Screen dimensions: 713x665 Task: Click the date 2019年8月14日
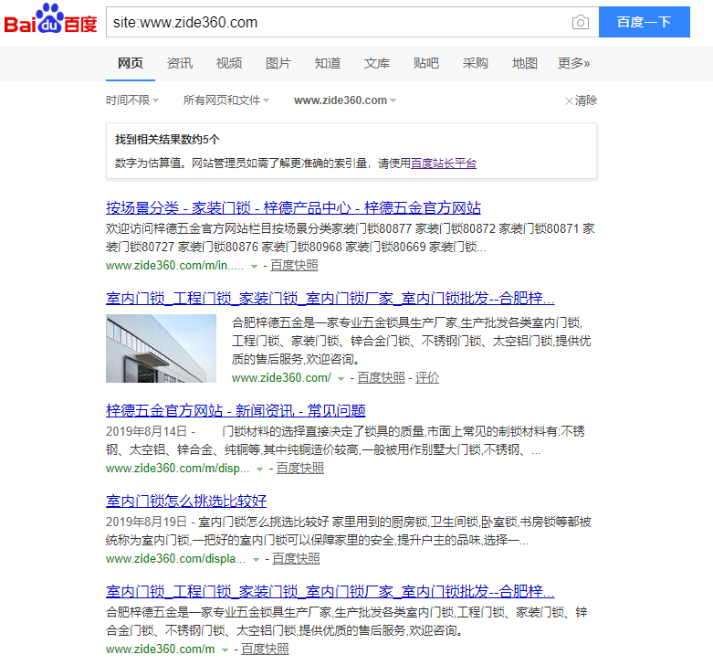tap(146, 432)
